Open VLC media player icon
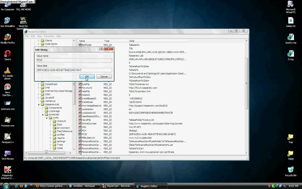Viewport: 302px width, 189px height. 8,73
